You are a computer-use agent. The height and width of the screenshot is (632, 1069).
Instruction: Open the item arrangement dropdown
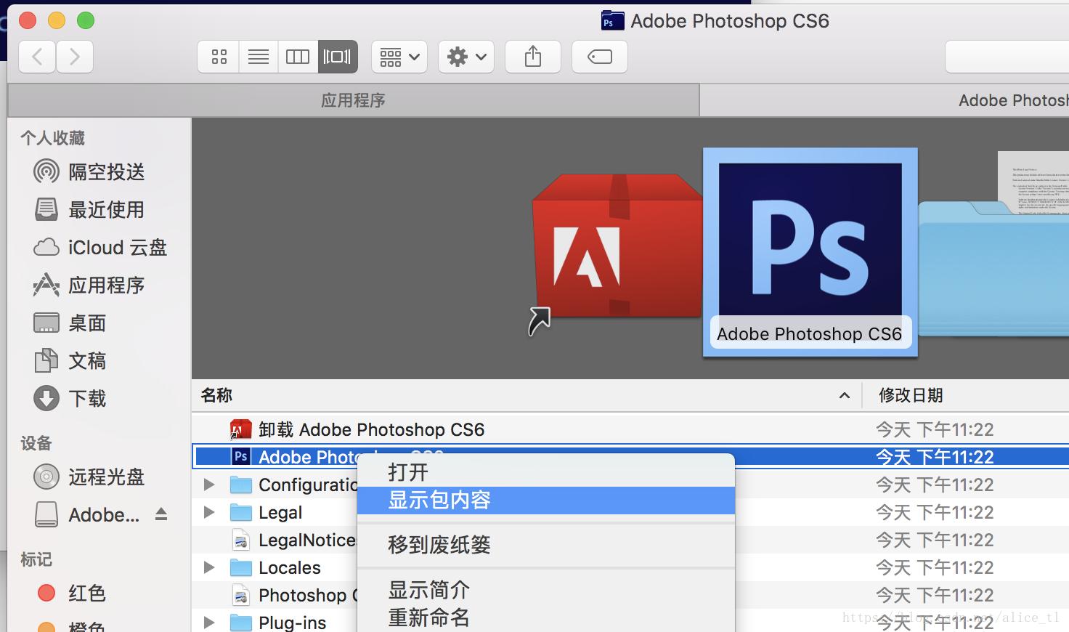399,57
